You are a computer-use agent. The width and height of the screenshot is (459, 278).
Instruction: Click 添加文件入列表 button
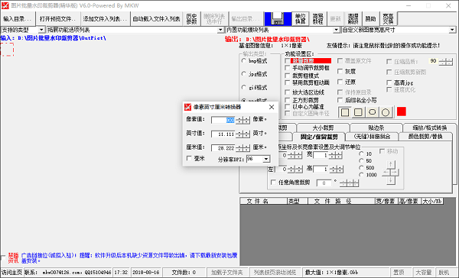105,19
